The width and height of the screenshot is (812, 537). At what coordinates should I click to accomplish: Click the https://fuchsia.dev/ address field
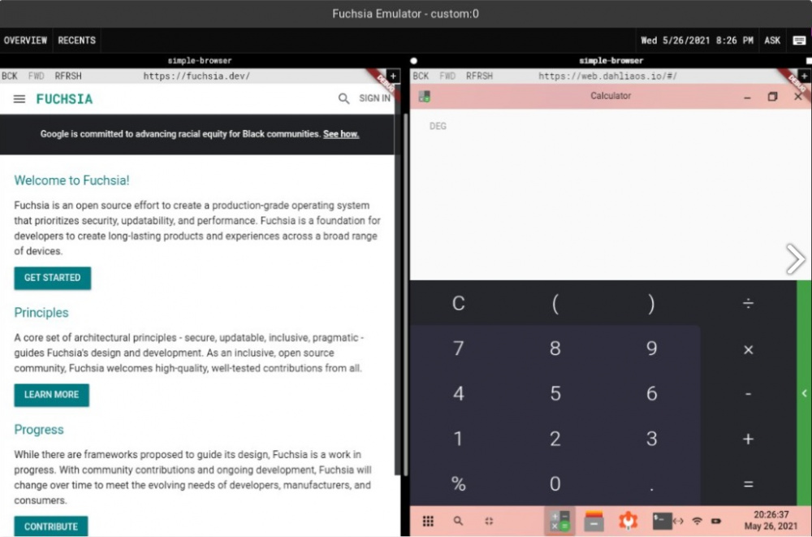coord(197,76)
